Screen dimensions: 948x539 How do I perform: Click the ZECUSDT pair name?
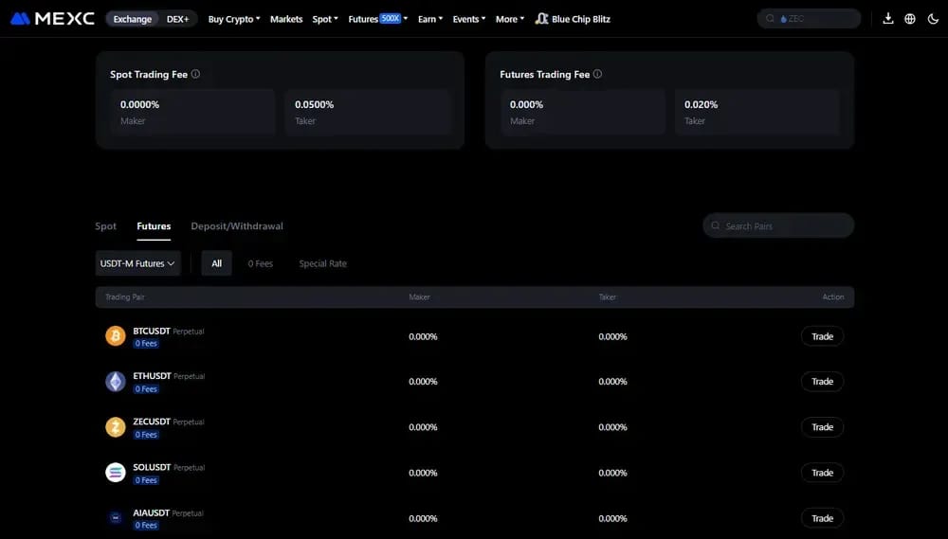point(152,422)
